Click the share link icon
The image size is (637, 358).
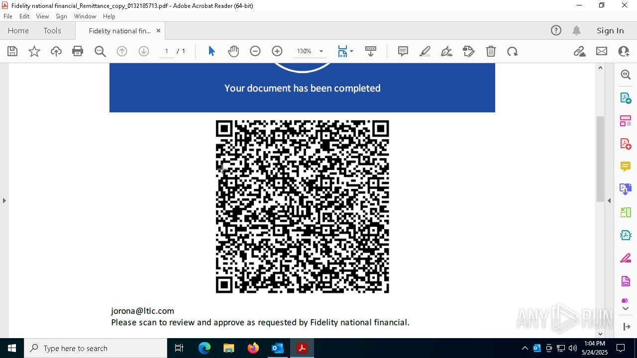click(580, 51)
